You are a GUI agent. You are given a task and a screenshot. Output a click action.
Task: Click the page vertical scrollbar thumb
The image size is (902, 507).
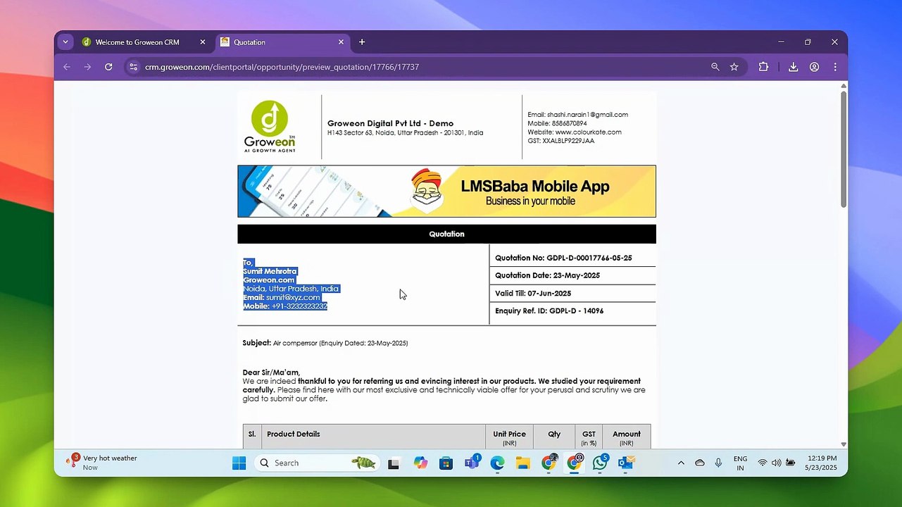coord(844,148)
